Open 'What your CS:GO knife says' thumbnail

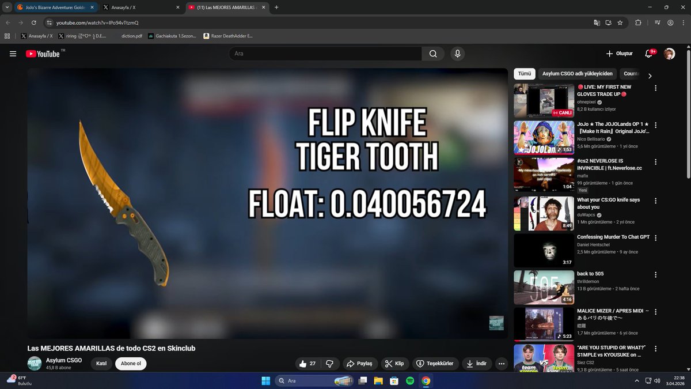[x=544, y=213]
